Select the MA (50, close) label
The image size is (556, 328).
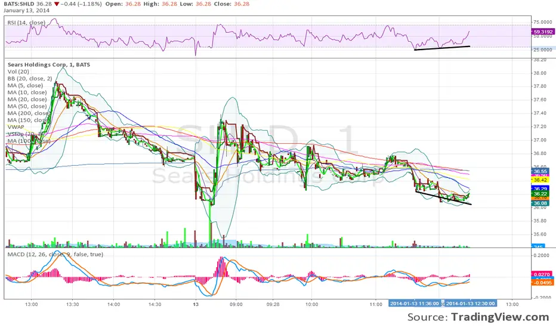tap(27, 106)
